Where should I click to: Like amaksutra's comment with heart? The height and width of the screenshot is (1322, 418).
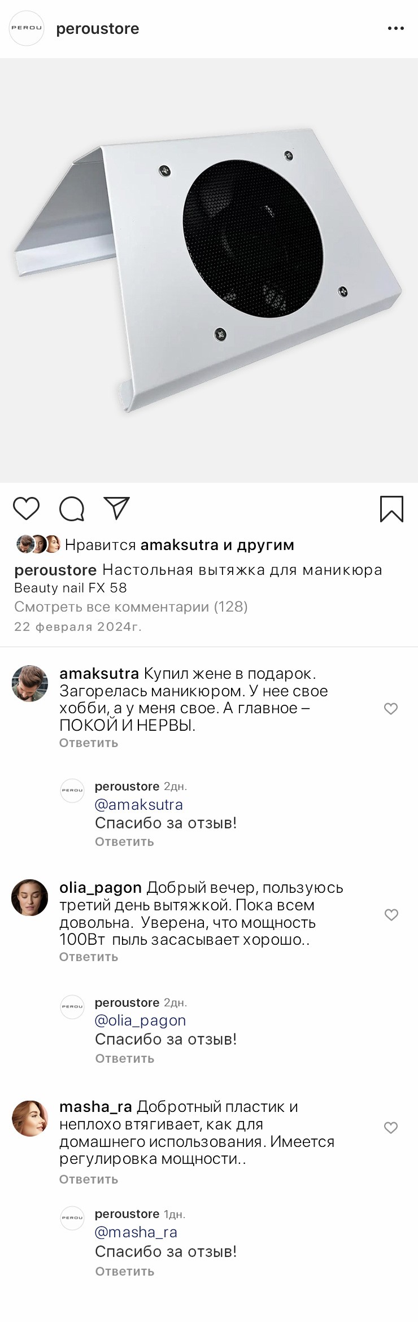391,708
